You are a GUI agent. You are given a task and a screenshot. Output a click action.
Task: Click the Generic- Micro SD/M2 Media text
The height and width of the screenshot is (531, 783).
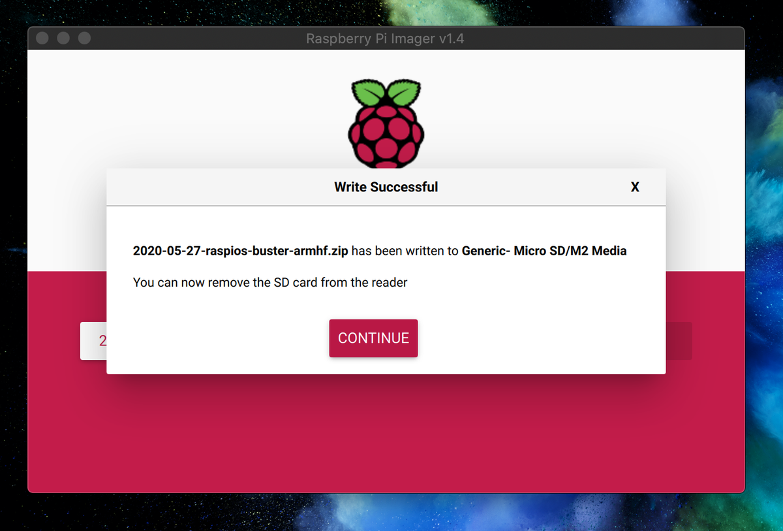544,251
